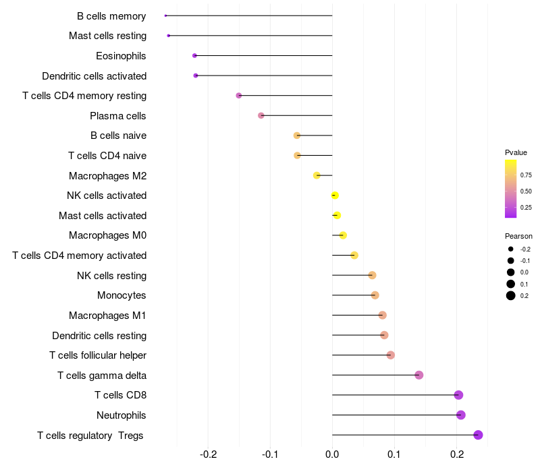
Task: Click the T cells regulatory Tregs data point
Action: click(478, 435)
